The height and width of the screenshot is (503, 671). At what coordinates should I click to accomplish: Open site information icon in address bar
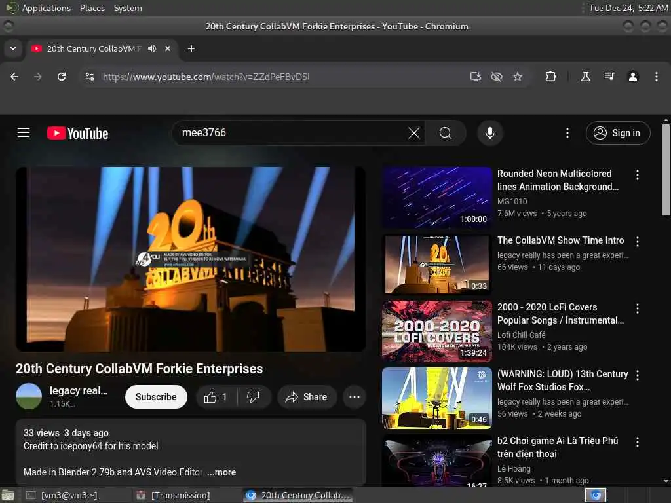[x=89, y=77]
